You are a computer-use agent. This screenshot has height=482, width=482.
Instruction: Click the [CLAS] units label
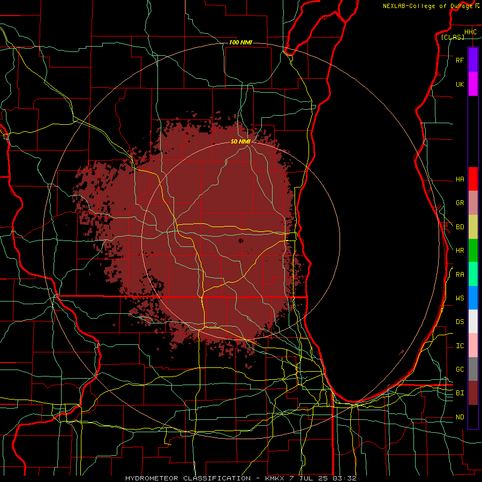pos(453,37)
